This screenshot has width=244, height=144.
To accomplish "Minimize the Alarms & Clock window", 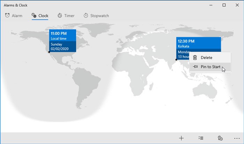I will pos(211,5).
